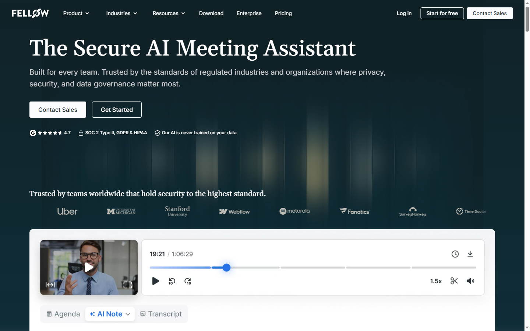Click the Motorola logo

pos(294,211)
